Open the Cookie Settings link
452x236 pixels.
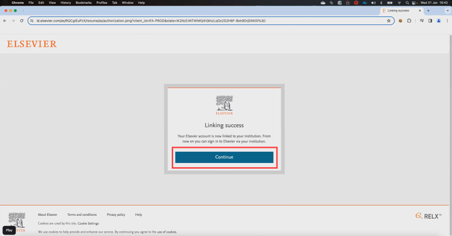click(x=88, y=223)
